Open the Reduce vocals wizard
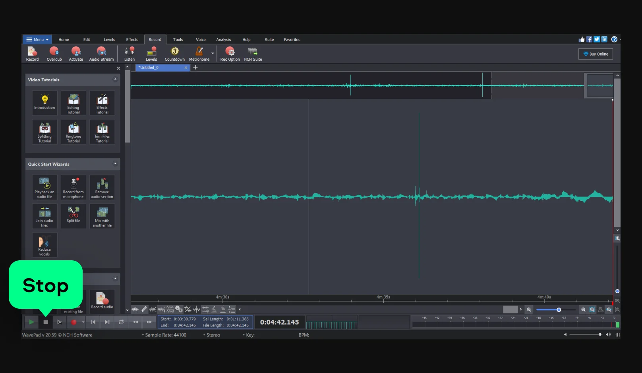Image resolution: width=642 pixels, height=373 pixels. tap(44, 245)
